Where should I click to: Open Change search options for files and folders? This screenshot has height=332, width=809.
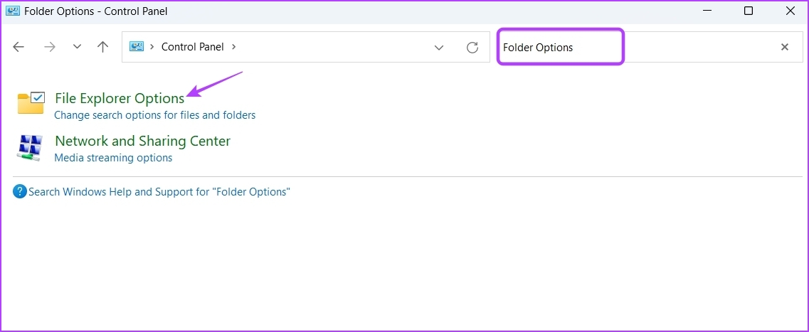point(155,115)
